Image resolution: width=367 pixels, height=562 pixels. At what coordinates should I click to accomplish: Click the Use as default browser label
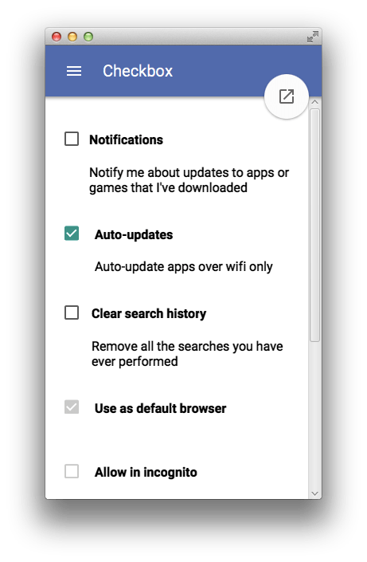160,408
